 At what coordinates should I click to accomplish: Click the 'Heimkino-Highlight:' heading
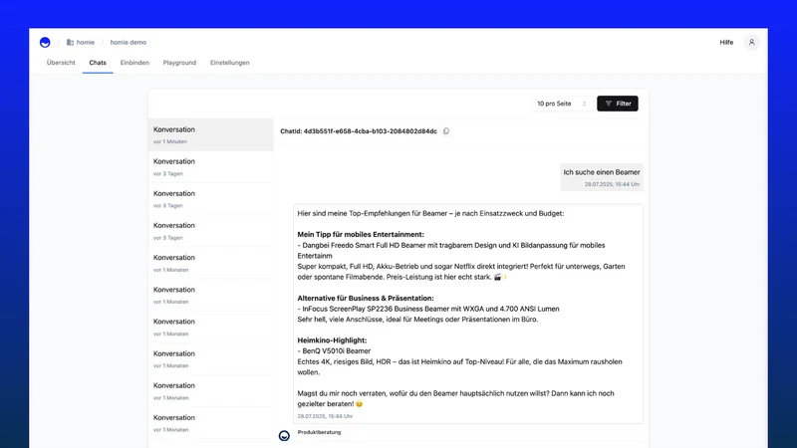pyautogui.click(x=332, y=340)
